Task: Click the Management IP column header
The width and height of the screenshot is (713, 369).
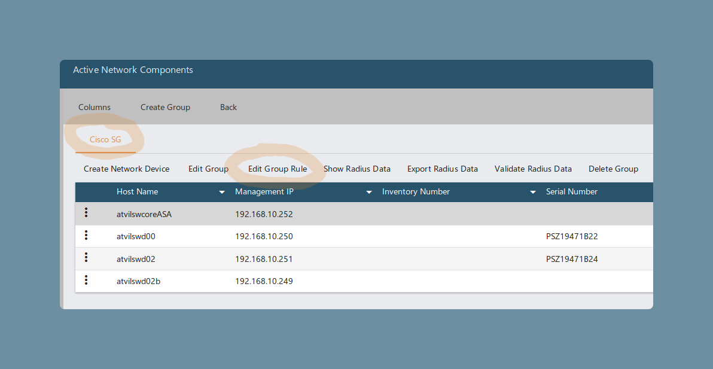Action: 264,192
